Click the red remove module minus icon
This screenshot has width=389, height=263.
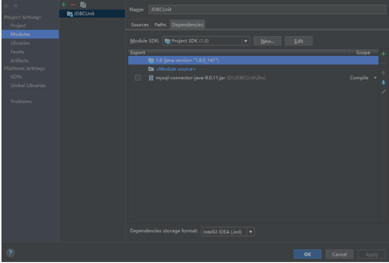tap(73, 5)
